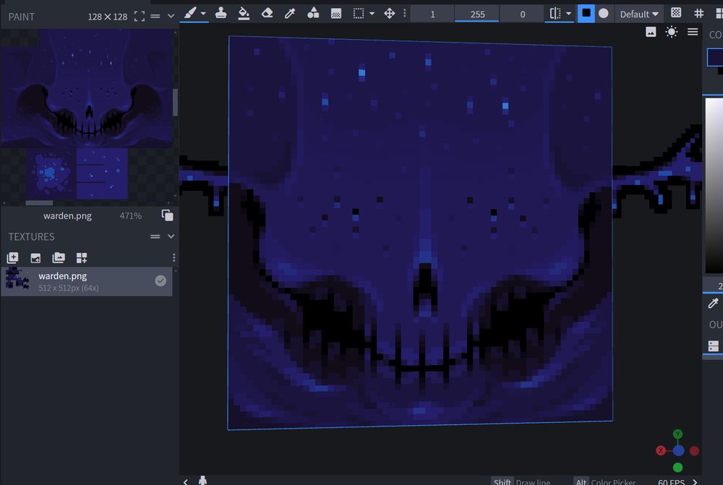The height and width of the screenshot is (485, 723).
Task: Select the Eraser tool
Action: pyautogui.click(x=267, y=13)
